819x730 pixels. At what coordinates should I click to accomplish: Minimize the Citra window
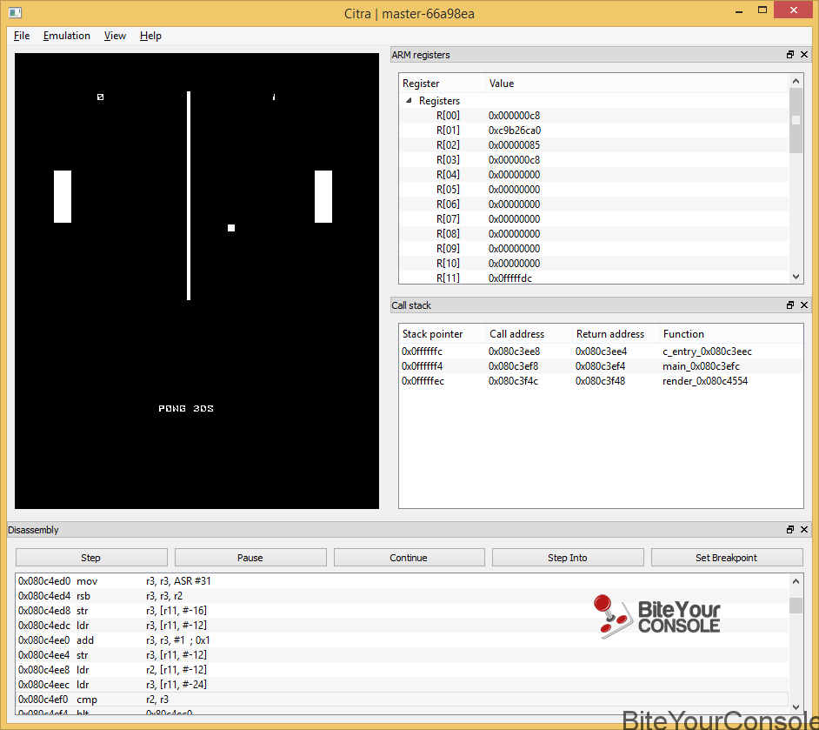pyautogui.click(x=739, y=11)
